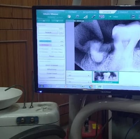
Task: Select the hand pan tool
Action: click(69, 16)
